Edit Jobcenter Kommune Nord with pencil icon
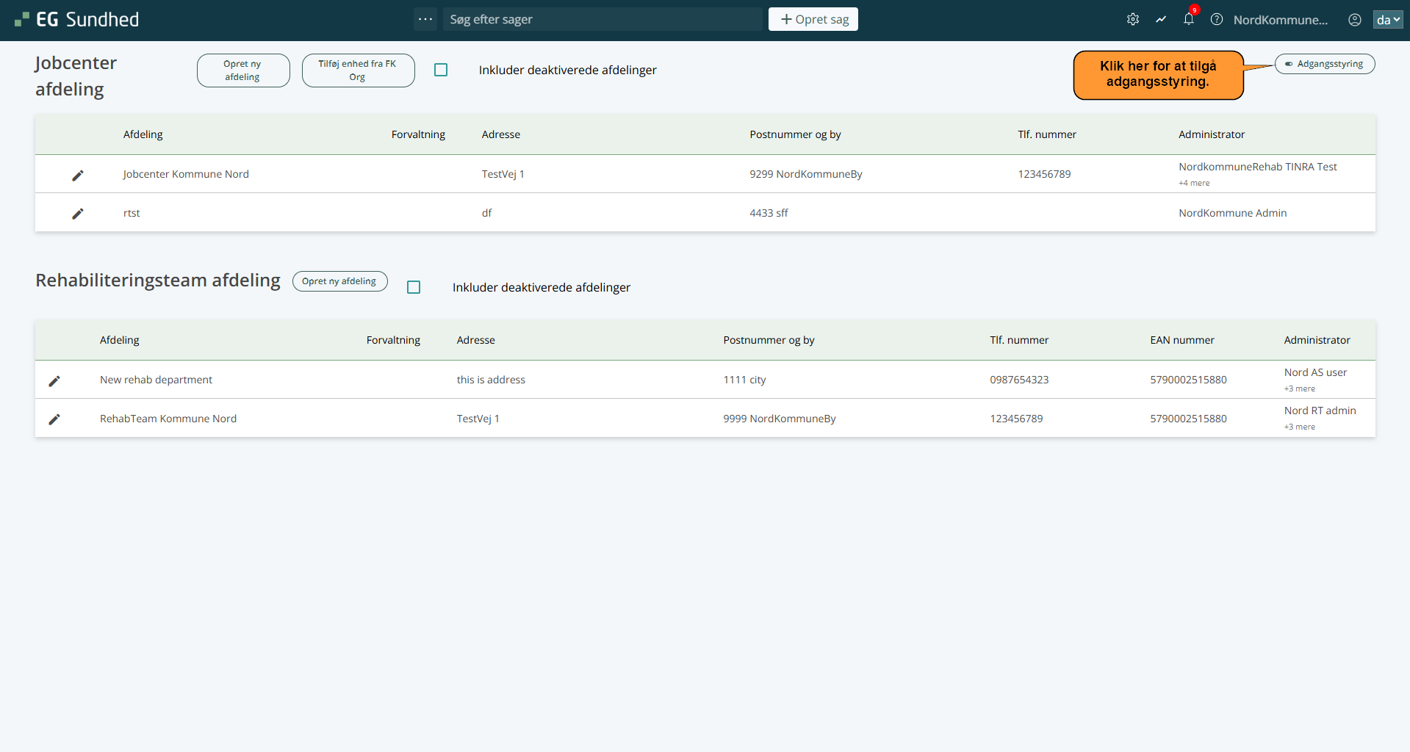This screenshot has width=1410, height=752. pos(78,175)
